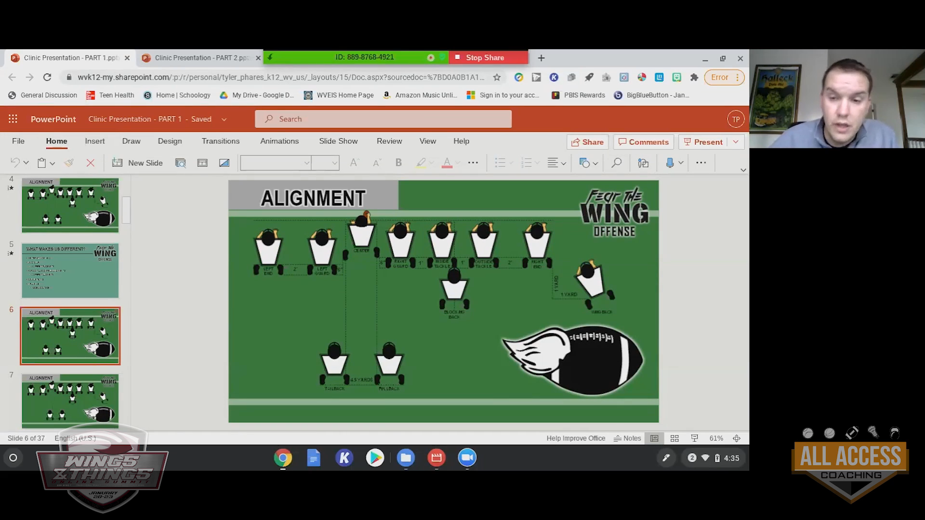This screenshot has width=925, height=520.
Task: Select slide 5 thumbnail
Action: [70, 270]
